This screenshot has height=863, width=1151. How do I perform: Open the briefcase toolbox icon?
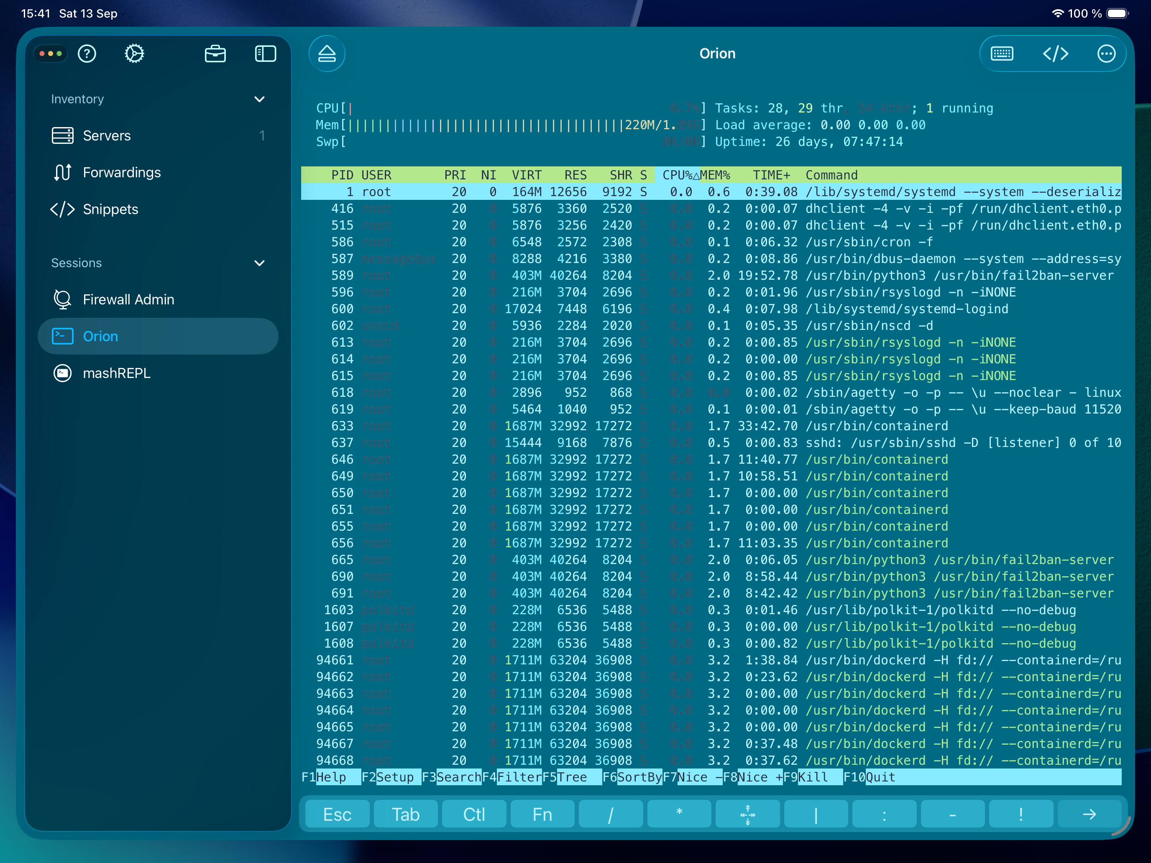point(215,54)
